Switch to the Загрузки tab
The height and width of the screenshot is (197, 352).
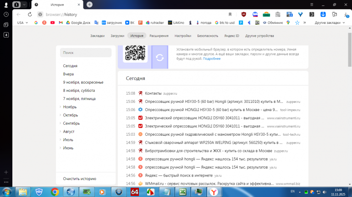click(x=117, y=36)
